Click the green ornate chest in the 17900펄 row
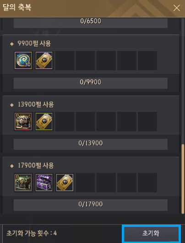Viewport: 185px width, 243px height. point(23,182)
